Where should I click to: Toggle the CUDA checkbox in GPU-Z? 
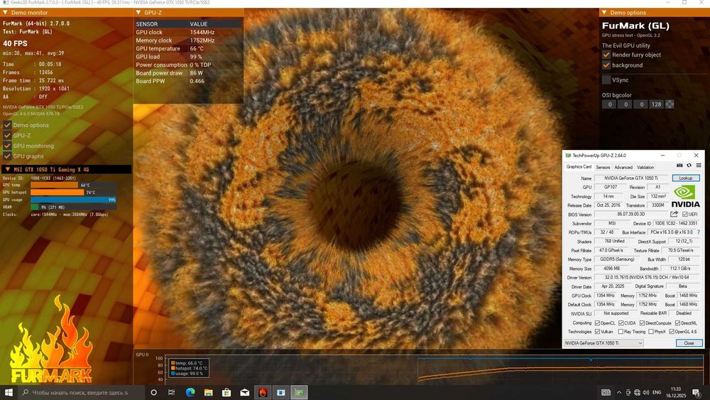click(621, 323)
